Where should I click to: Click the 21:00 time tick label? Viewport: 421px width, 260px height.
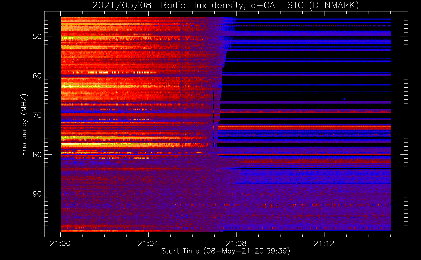pos(60,244)
